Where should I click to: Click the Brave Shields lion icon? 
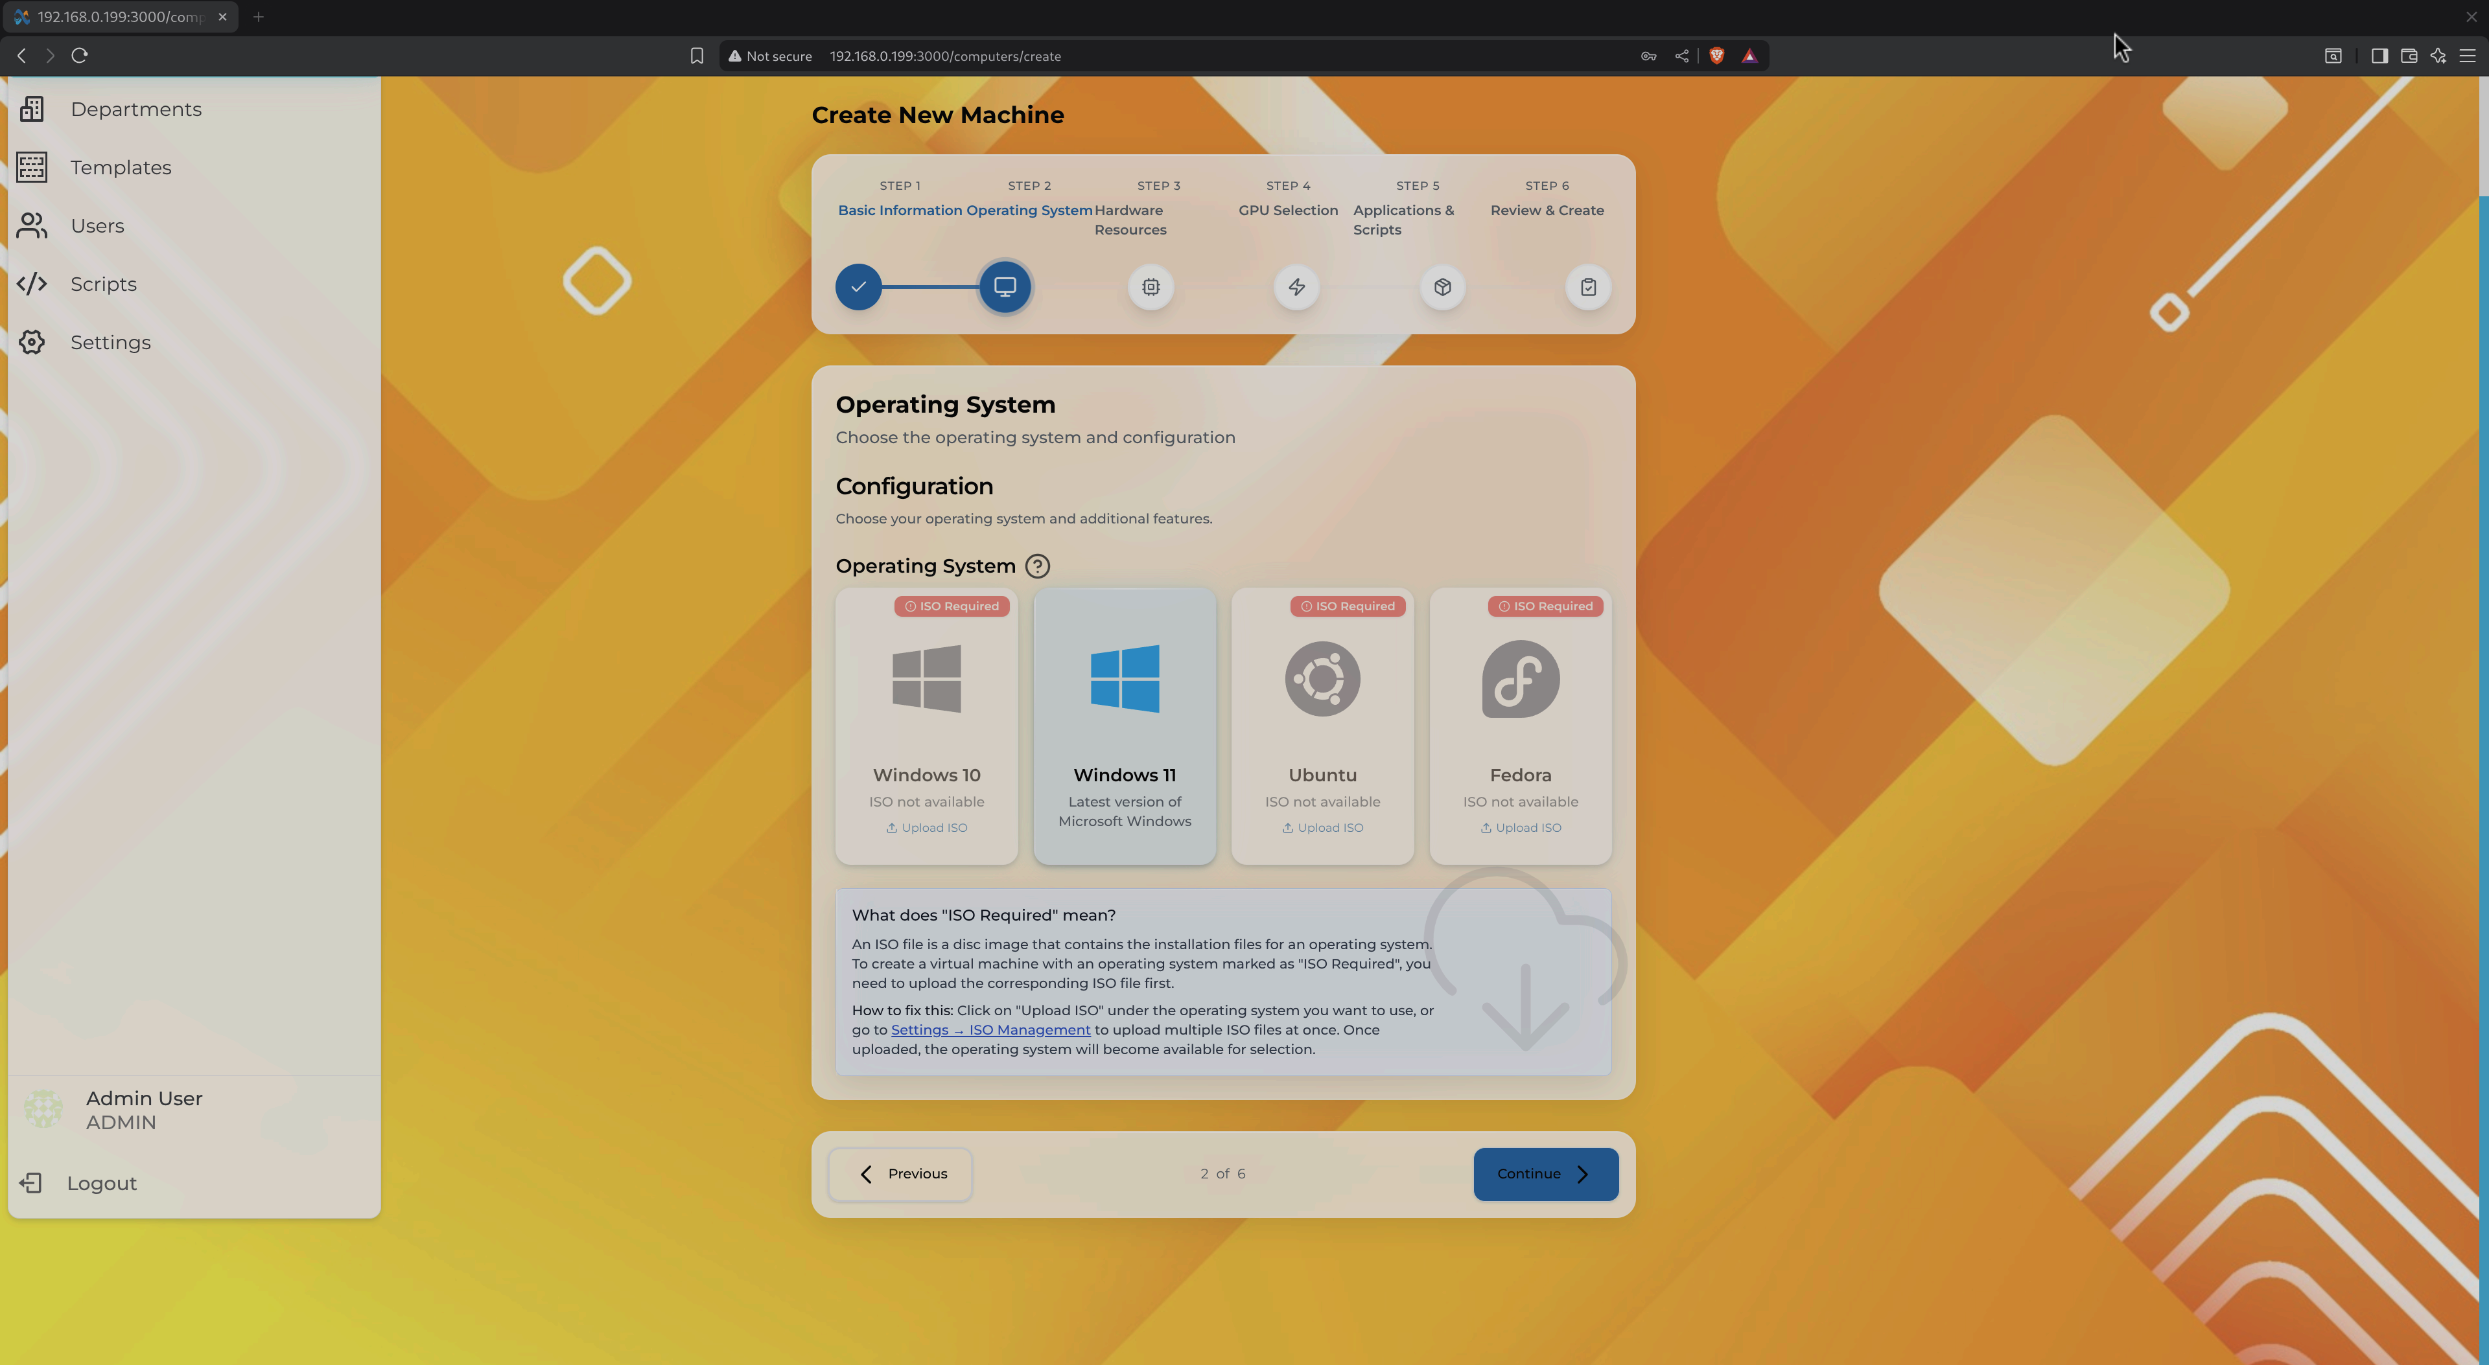(x=1716, y=56)
